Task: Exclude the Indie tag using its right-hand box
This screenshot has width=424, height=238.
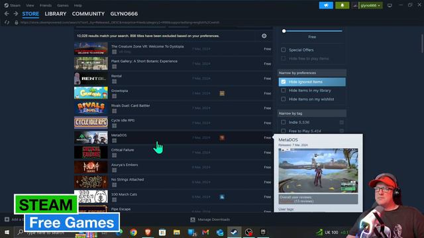Action: (342, 122)
